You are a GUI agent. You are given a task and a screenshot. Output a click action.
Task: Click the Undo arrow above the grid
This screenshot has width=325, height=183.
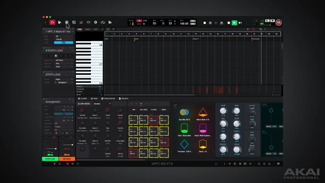[261, 29]
